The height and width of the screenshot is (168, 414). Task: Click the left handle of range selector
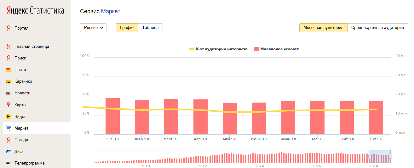pos(369,156)
